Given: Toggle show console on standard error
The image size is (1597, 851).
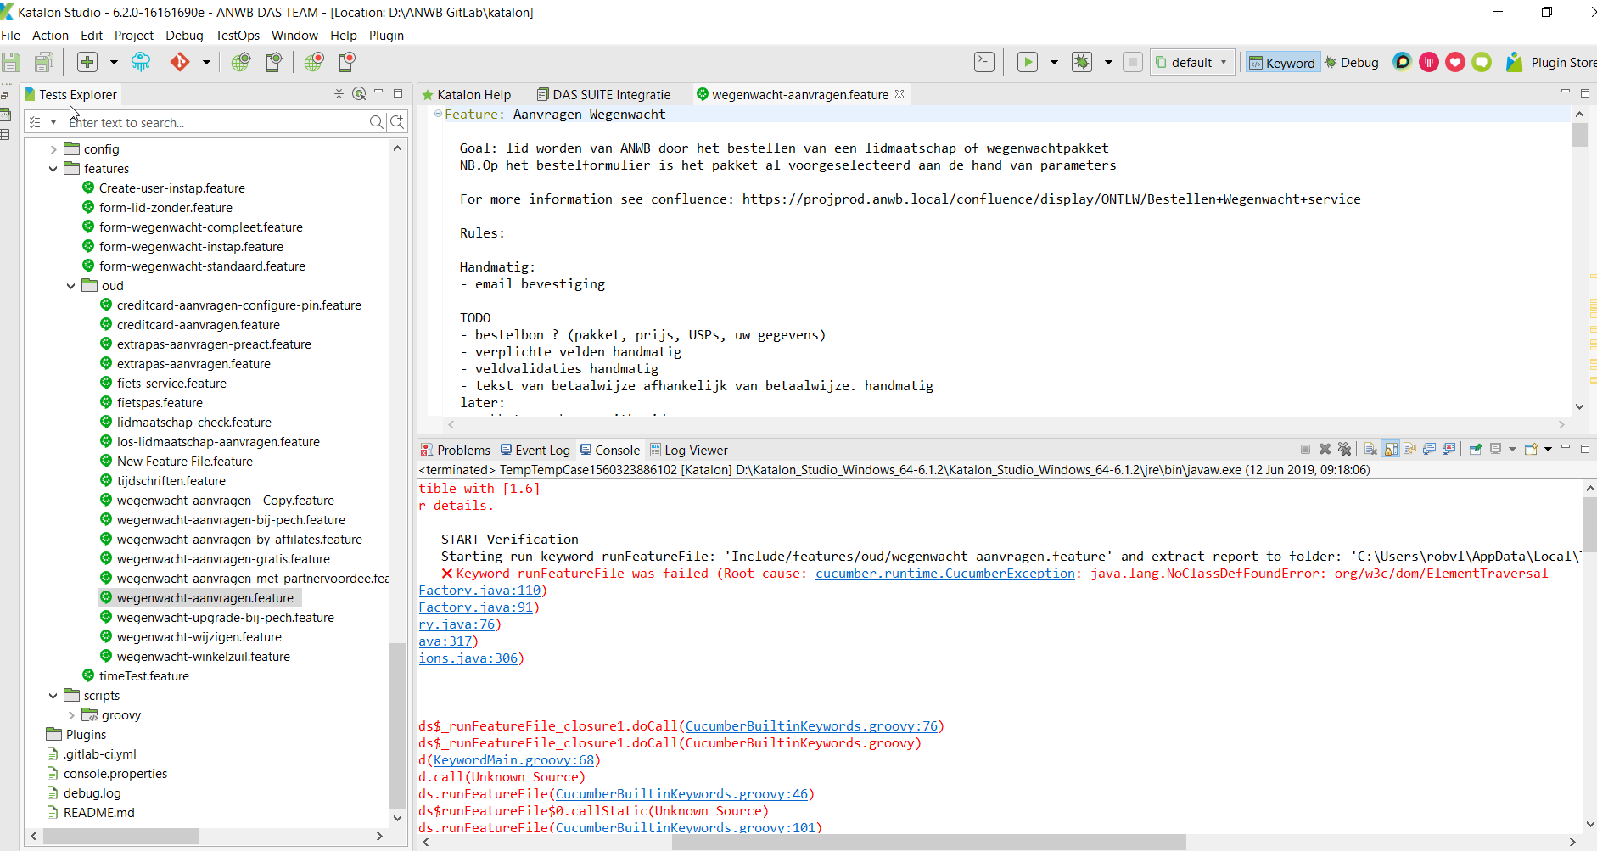Looking at the screenshot, I should [1449, 450].
